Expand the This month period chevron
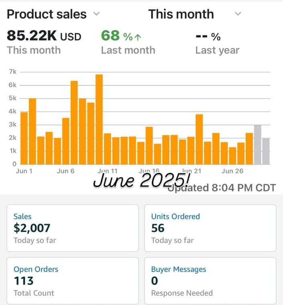The width and height of the screenshot is (283, 305). pos(238,14)
